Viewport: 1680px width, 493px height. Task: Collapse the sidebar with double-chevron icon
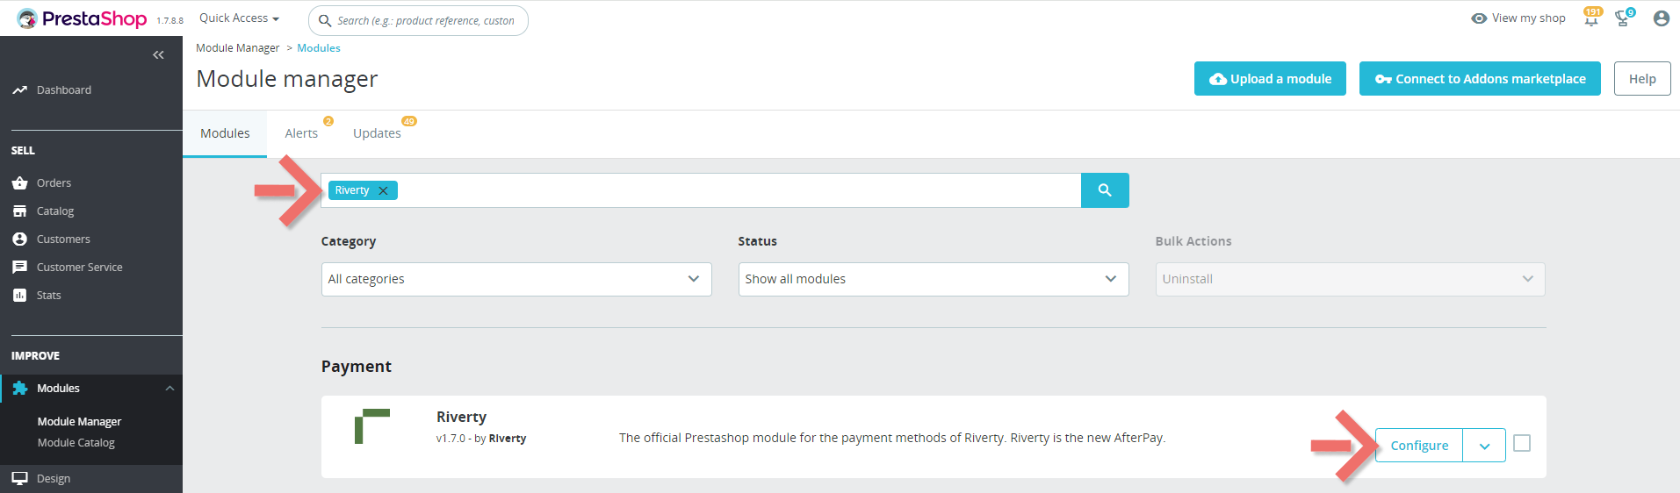[x=158, y=55]
